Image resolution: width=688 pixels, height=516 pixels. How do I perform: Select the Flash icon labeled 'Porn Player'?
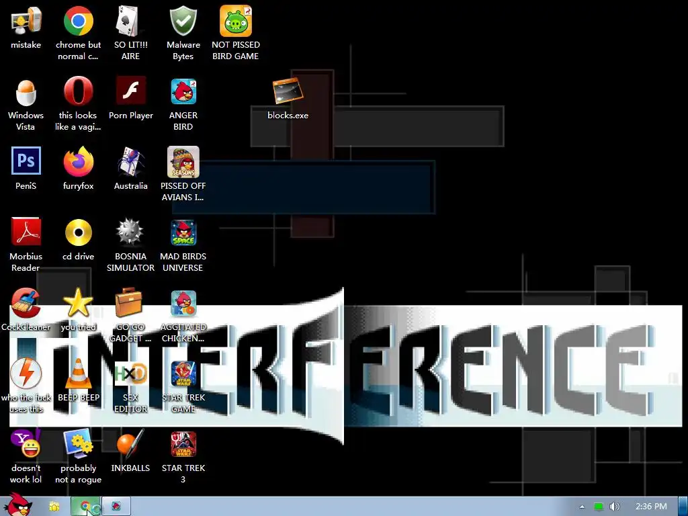coord(131,91)
